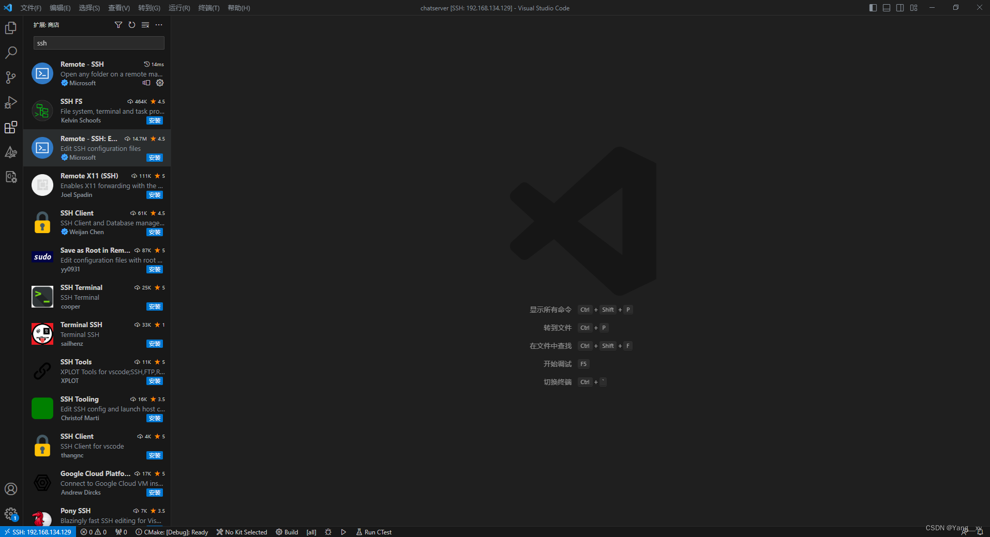Open the Source Control view
The image size is (990, 537).
click(11, 78)
